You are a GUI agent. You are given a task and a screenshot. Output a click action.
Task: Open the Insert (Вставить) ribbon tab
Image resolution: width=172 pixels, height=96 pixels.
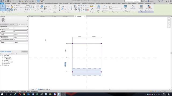14,3
